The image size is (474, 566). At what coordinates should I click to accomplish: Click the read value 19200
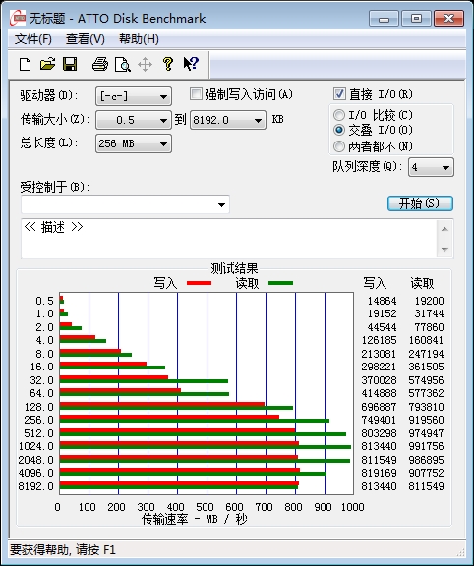(429, 301)
